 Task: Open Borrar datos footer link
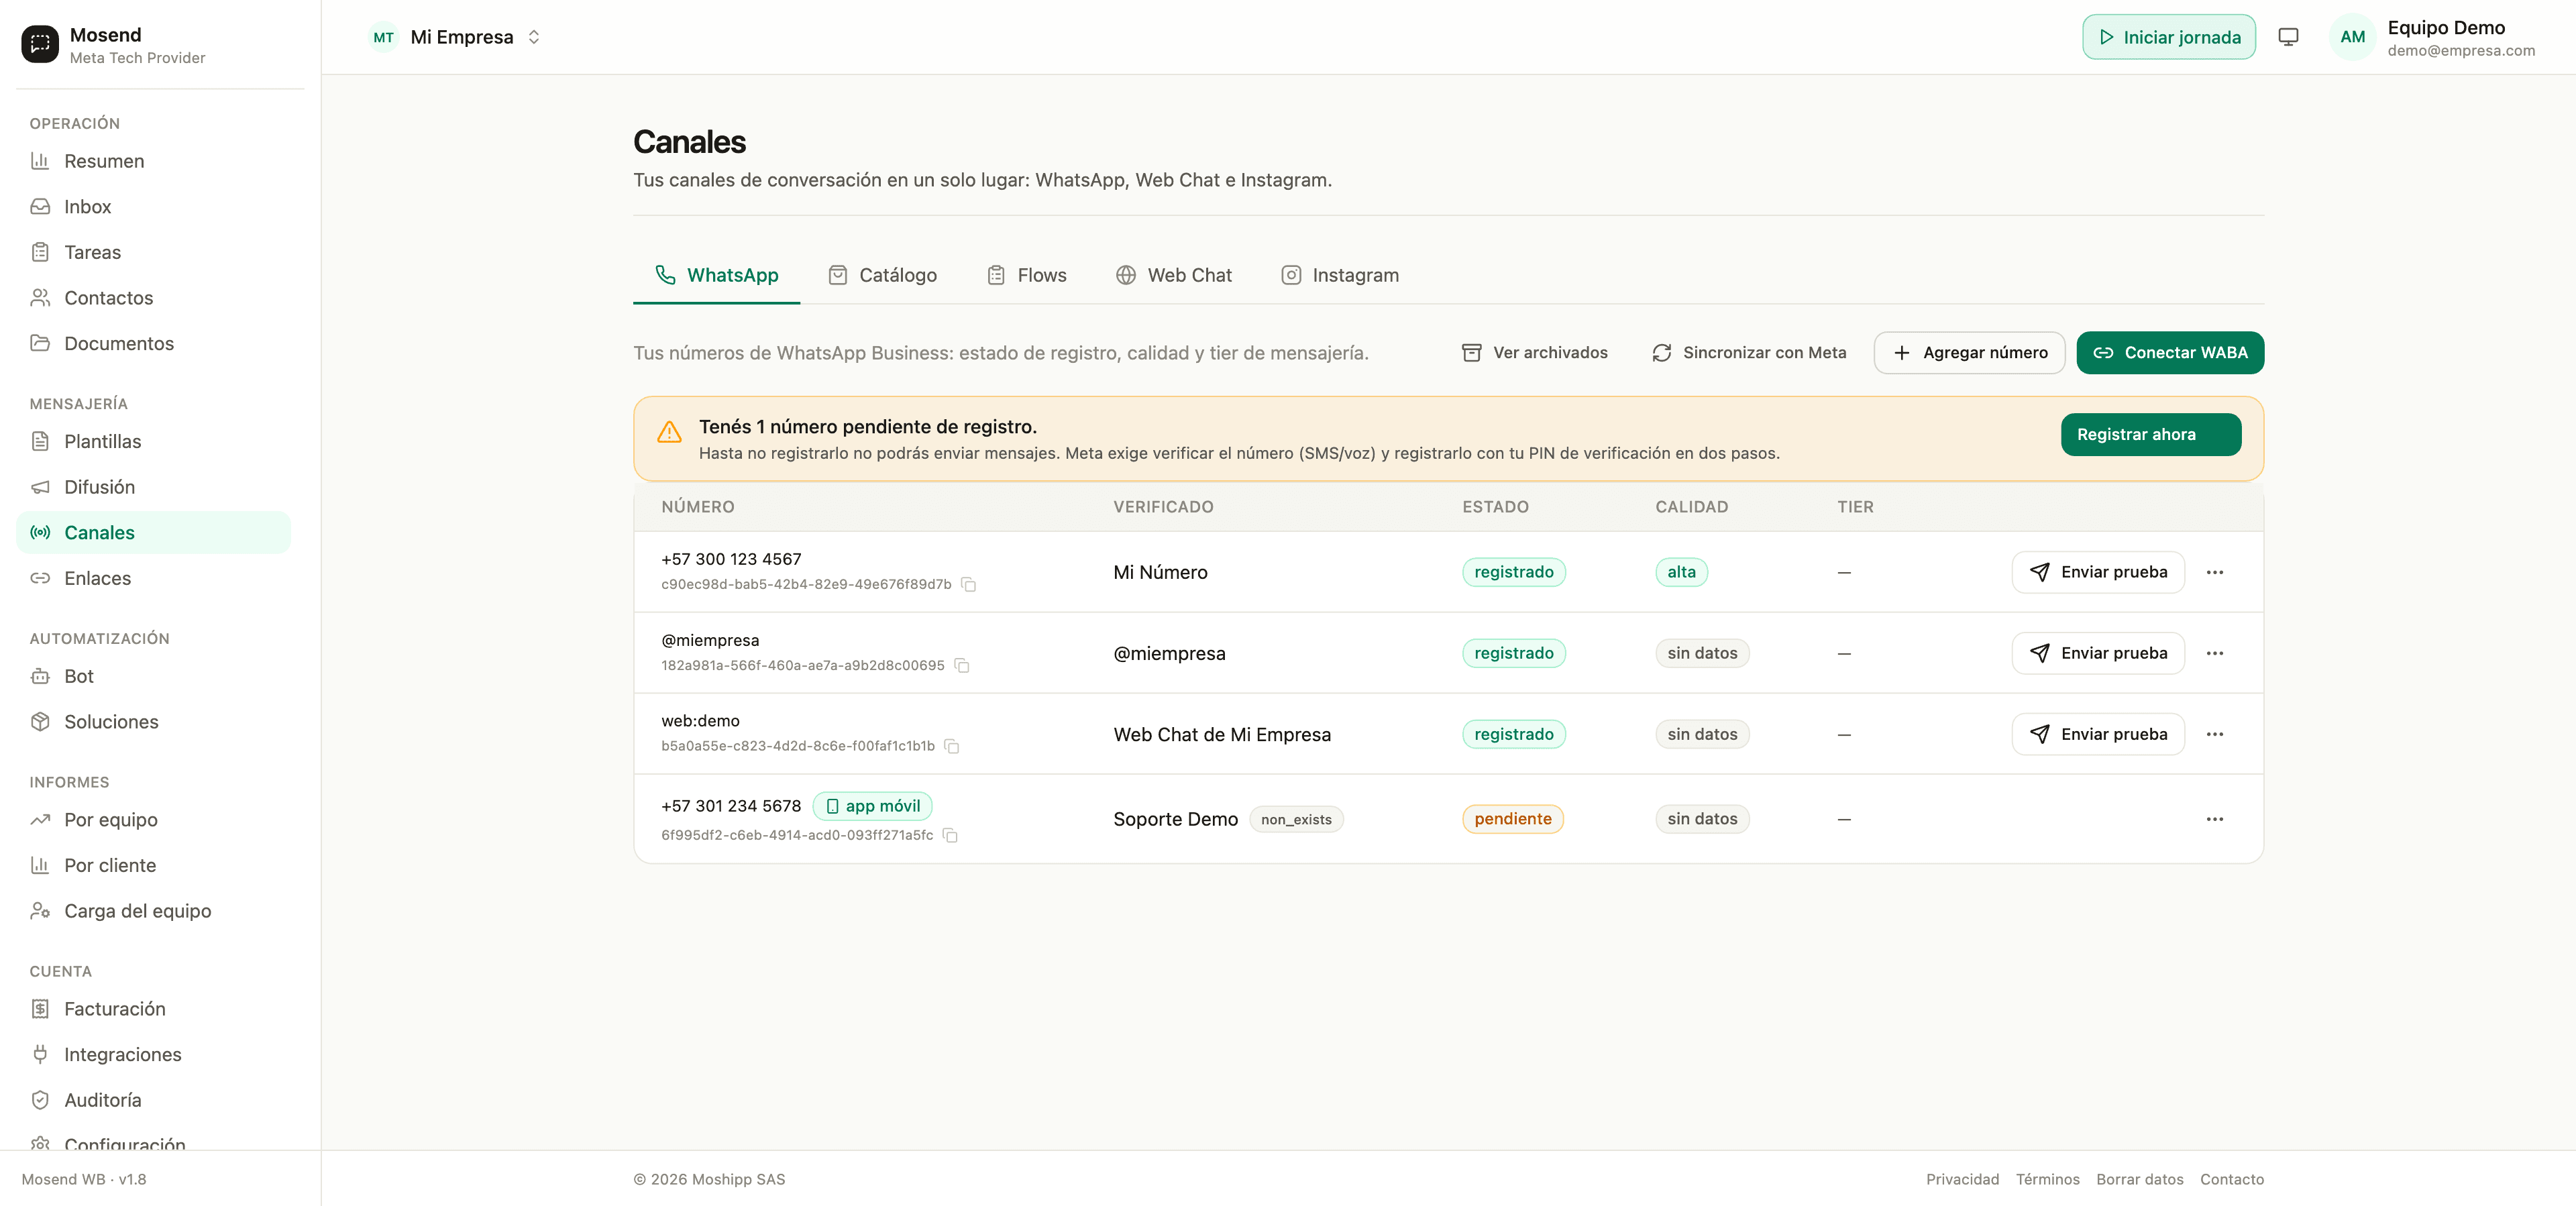pos(2139,1179)
